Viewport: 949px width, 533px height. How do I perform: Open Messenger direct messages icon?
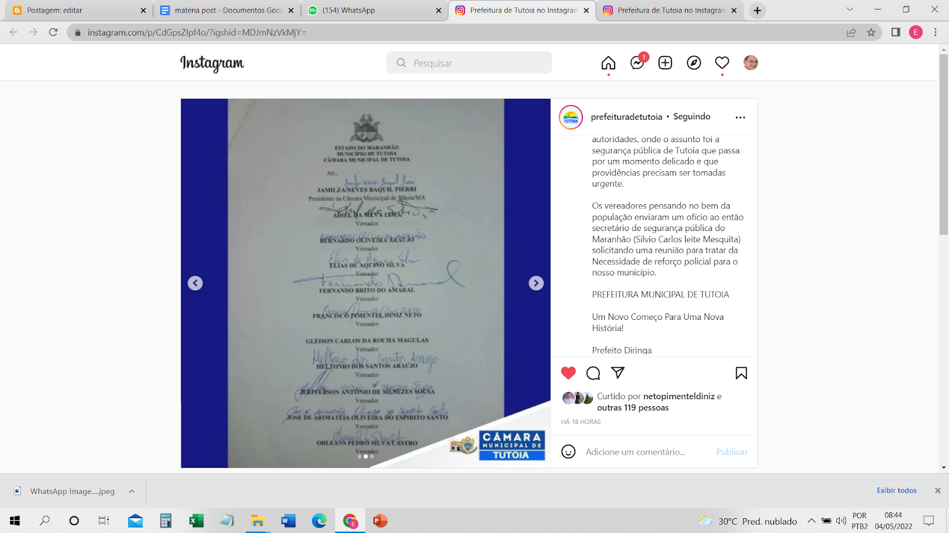tap(638, 62)
